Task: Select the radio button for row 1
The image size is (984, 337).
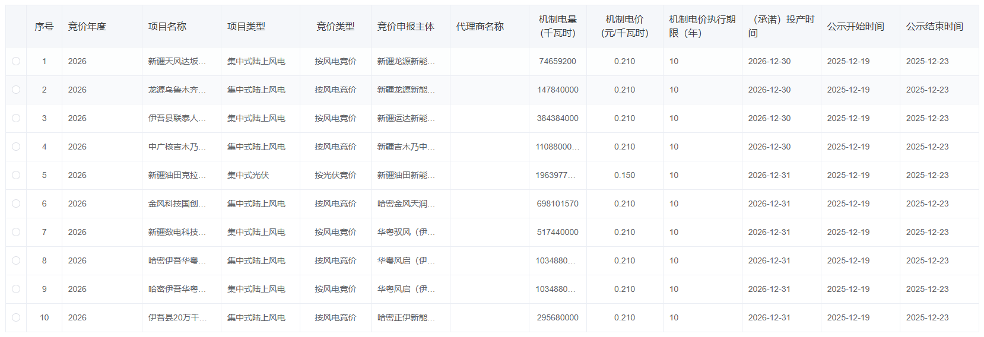Action: click(16, 61)
